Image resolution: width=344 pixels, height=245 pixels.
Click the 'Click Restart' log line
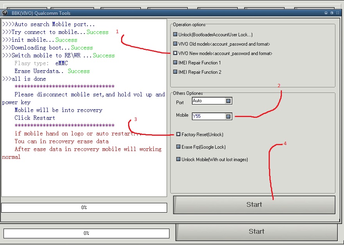35,118
